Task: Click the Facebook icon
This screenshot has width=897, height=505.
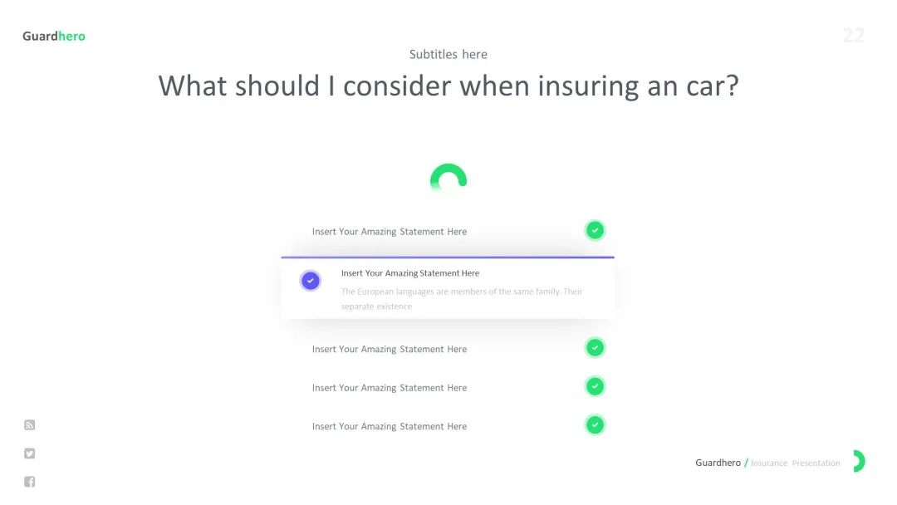Action: tap(30, 482)
